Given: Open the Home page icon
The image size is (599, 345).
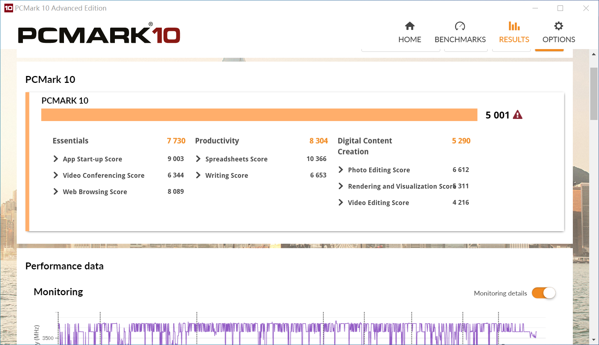Looking at the screenshot, I should click(410, 26).
